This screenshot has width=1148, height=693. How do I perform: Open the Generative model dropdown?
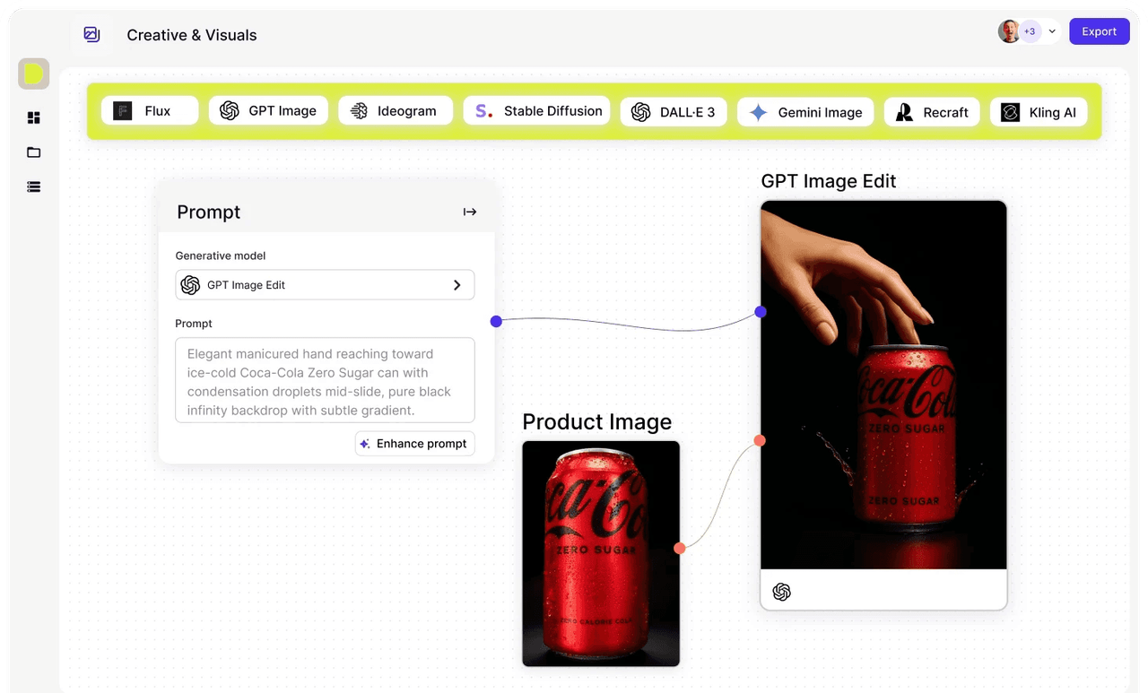tap(325, 285)
